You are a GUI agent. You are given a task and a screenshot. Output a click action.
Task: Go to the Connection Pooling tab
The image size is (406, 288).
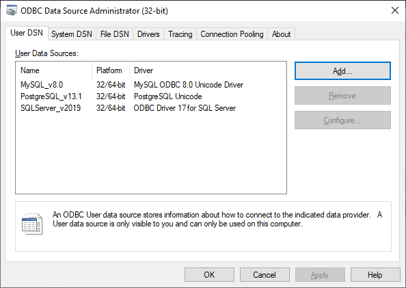pos(232,34)
